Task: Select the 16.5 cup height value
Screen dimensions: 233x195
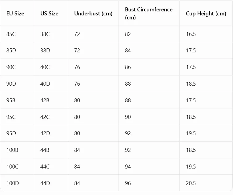Action: click(x=191, y=34)
